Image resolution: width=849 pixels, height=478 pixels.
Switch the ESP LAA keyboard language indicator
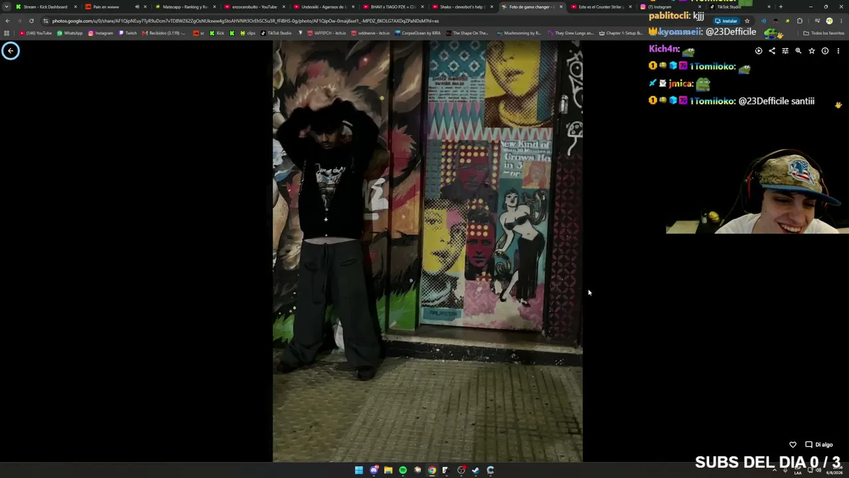click(798, 471)
